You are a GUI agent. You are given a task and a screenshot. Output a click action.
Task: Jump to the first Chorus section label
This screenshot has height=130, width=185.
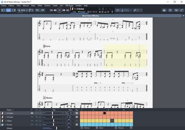pyautogui.click(x=85, y=128)
